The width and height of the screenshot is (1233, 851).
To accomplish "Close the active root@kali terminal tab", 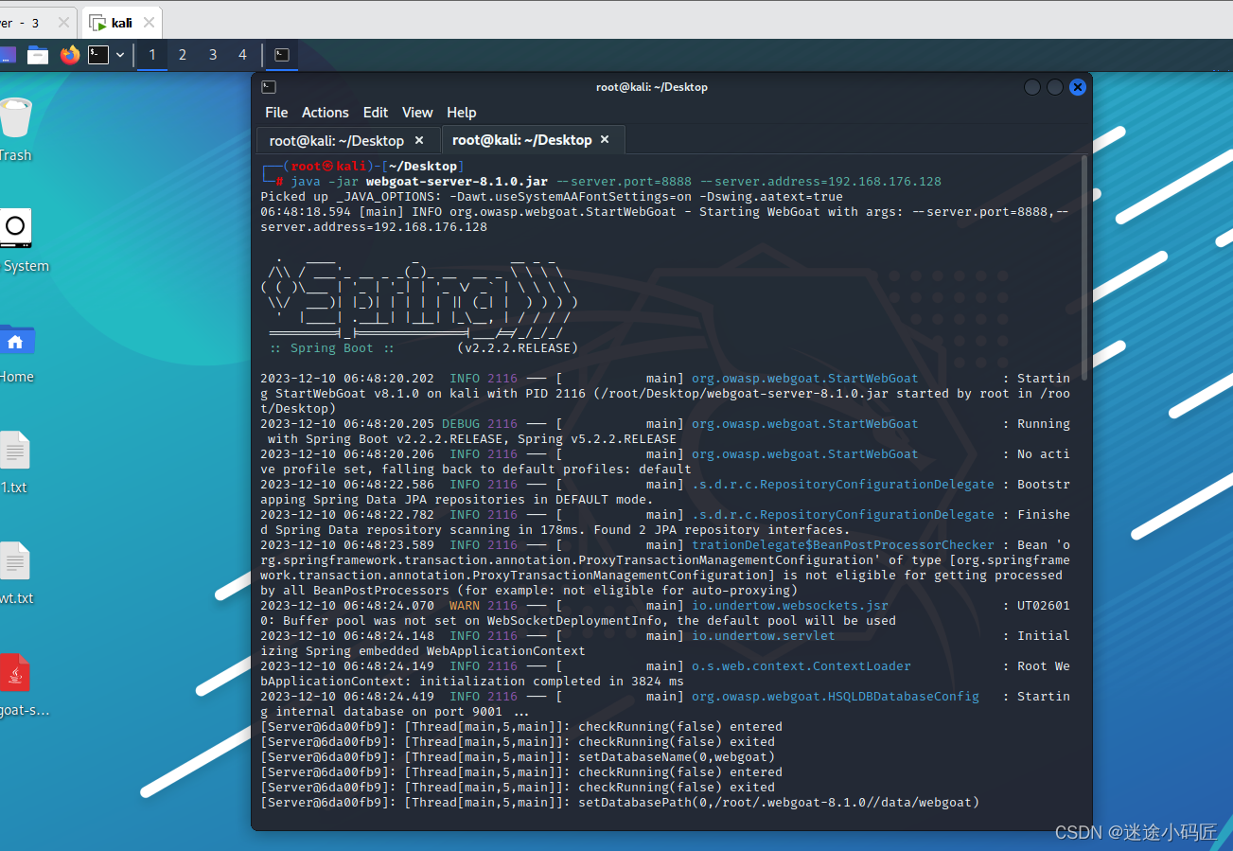I will 605,140.
